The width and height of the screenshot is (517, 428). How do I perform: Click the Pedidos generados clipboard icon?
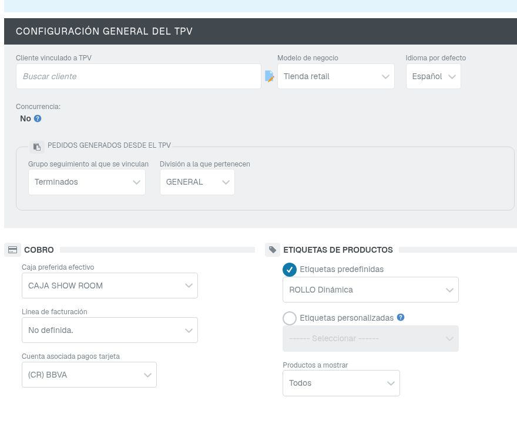coord(37,147)
